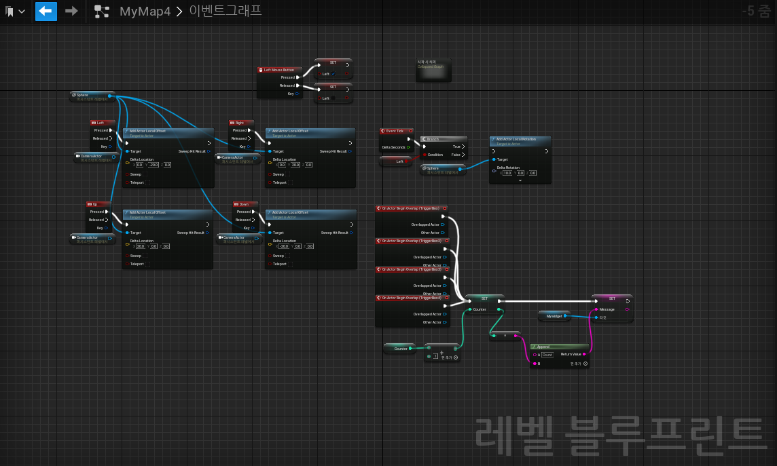Click the Event Tick delegate pin square
The height and width of the screenshot is (466, 777).
coord(411,131)
